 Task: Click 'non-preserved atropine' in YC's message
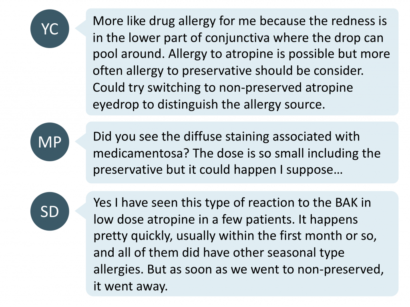tap(286, 87)
